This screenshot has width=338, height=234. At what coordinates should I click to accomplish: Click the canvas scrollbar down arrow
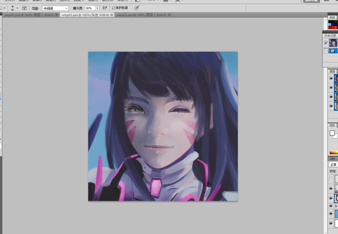click(x=325, y=232)
